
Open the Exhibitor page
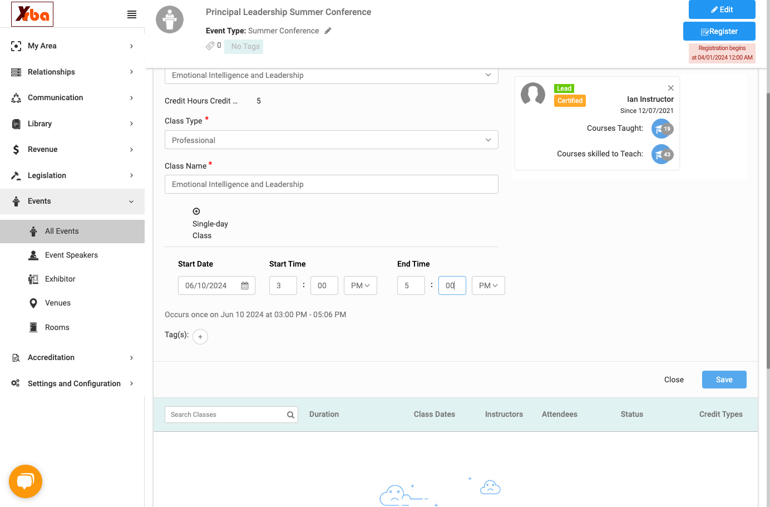[72, 279]
